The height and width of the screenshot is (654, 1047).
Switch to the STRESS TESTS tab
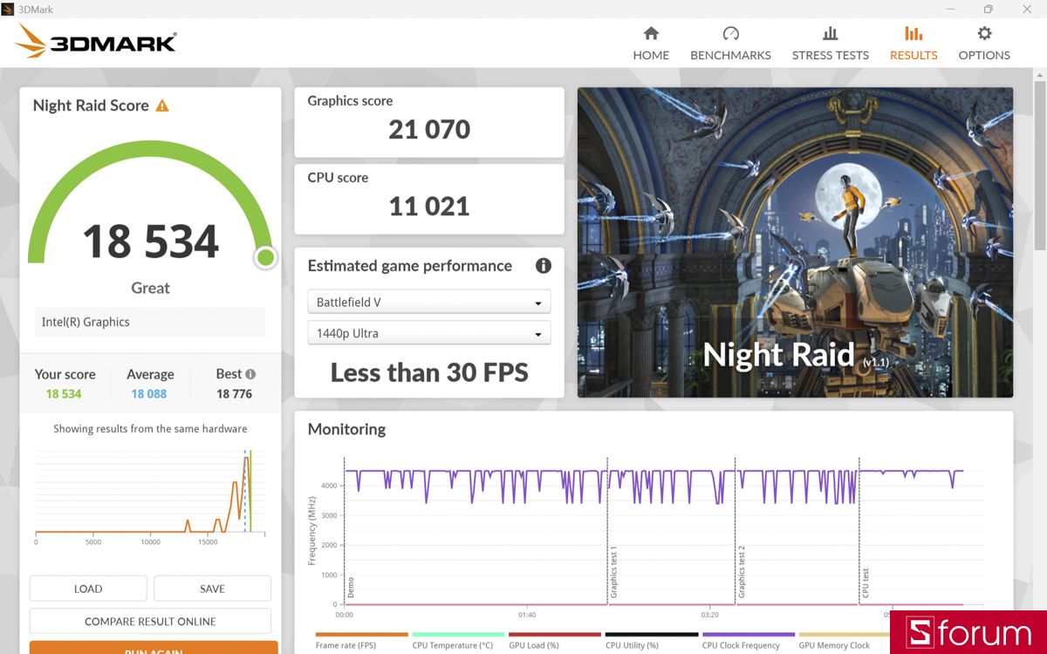[x=831, y=43]
